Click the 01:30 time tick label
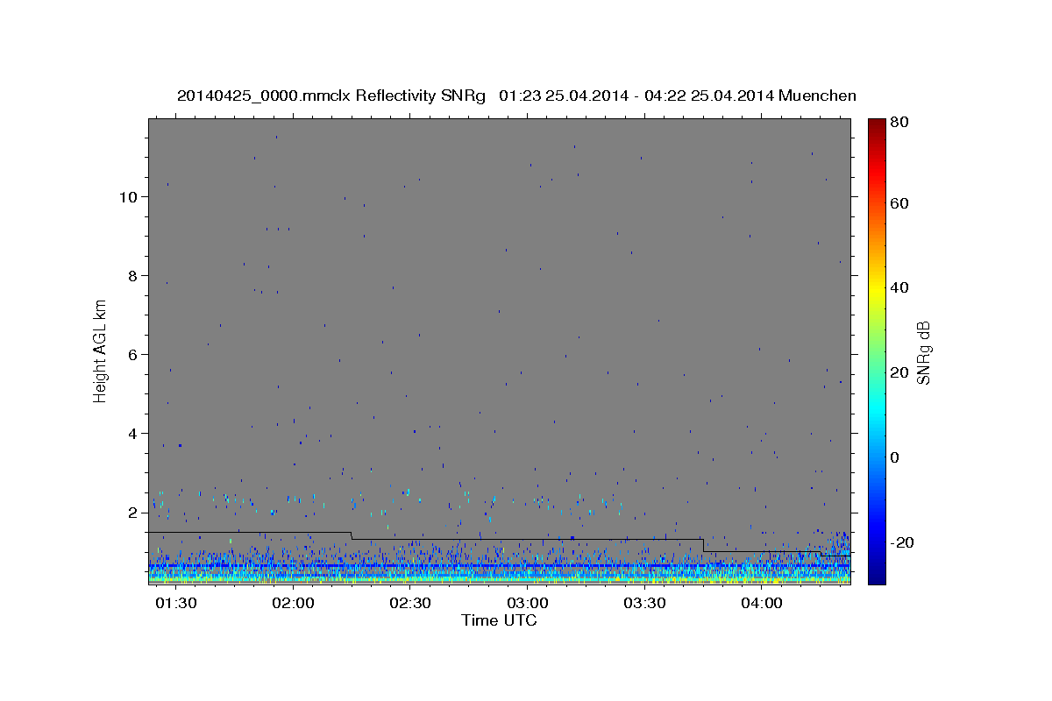This screenshot has height=701, width=1052. 175,604
